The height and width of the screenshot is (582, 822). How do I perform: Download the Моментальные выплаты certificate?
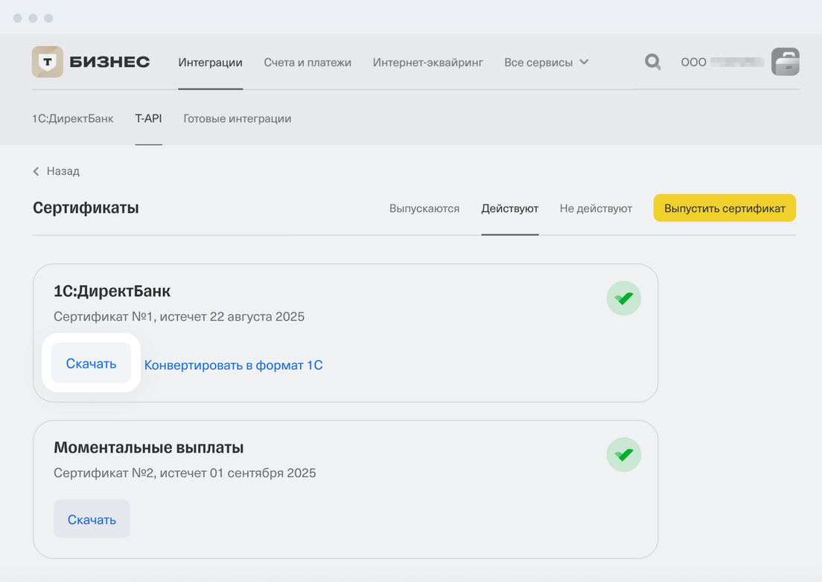(x=92, y=519)
